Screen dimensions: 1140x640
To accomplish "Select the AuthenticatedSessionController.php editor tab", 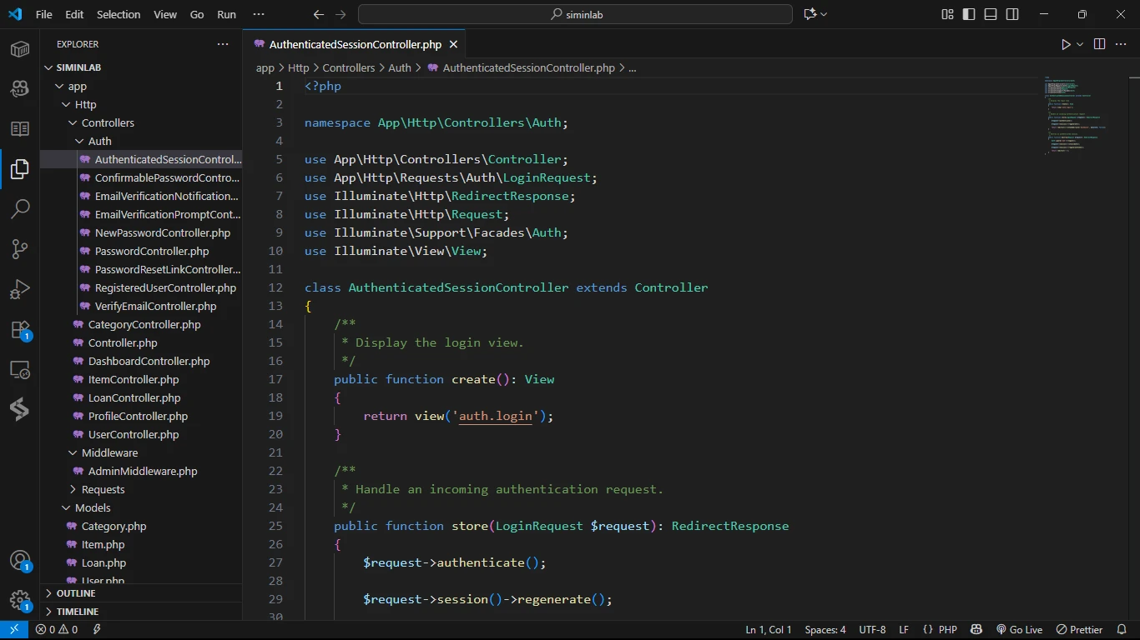I will (x=355, y=44).
